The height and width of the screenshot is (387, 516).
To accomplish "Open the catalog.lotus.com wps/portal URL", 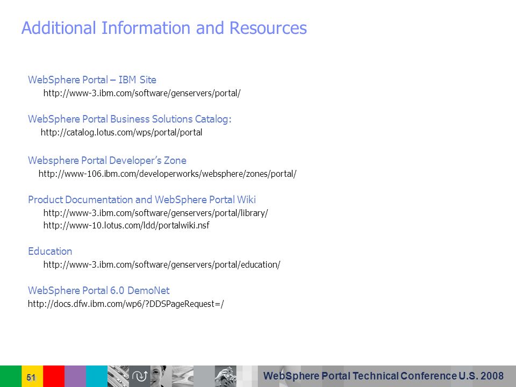I will coord(121,132).
